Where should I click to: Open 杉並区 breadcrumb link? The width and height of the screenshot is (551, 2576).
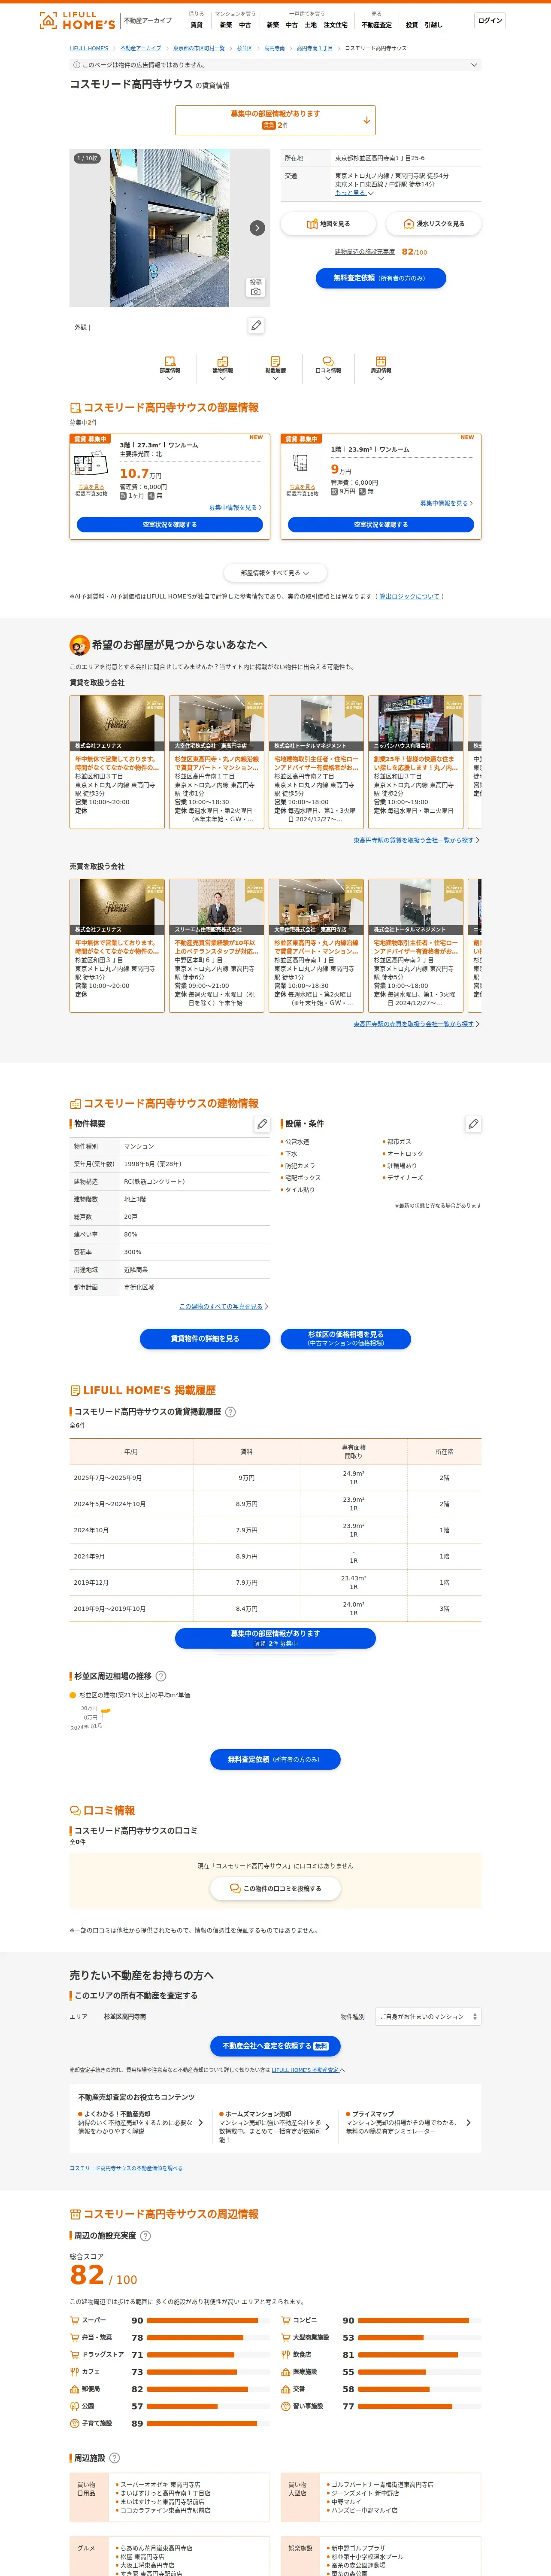point(244,48)
